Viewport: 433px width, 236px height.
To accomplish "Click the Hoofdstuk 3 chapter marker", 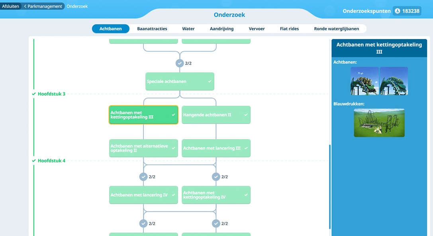I will tap(51, 94).
